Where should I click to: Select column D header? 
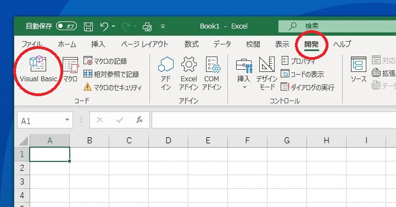point(169,141)
